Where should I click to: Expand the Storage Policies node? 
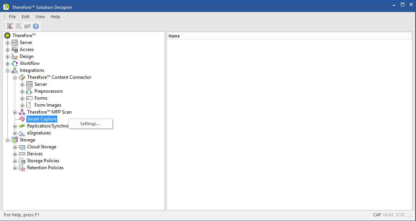point(15,161)
